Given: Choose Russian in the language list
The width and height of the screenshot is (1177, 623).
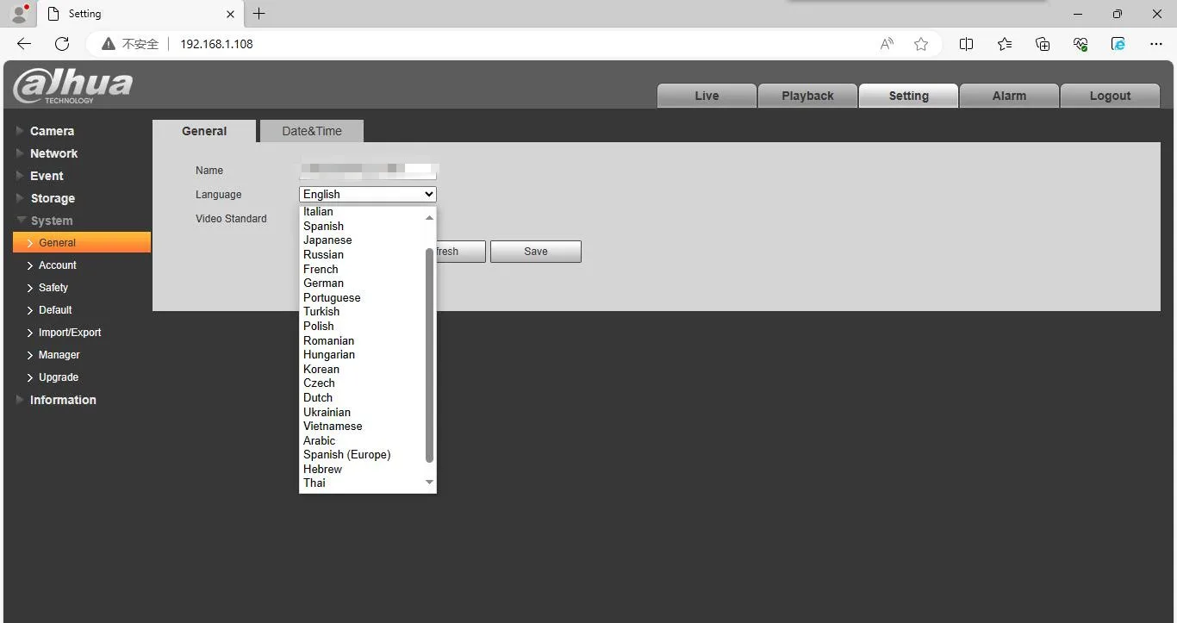Looking at the screenshot, I should click(x=363, y=254).
